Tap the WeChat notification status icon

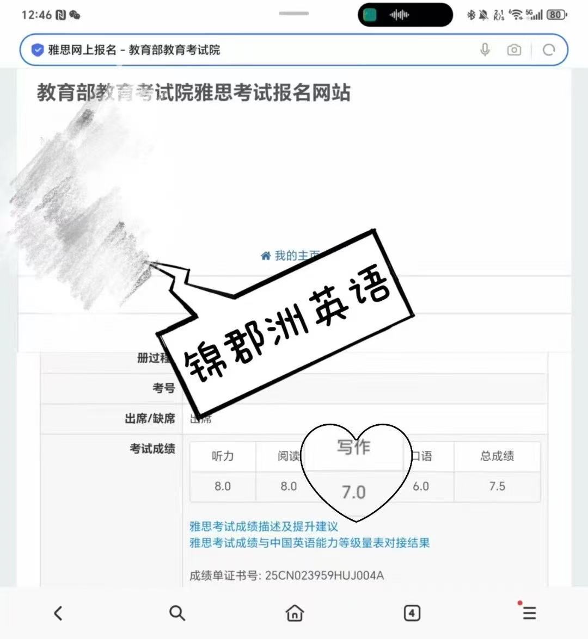(x=75, y=15)
